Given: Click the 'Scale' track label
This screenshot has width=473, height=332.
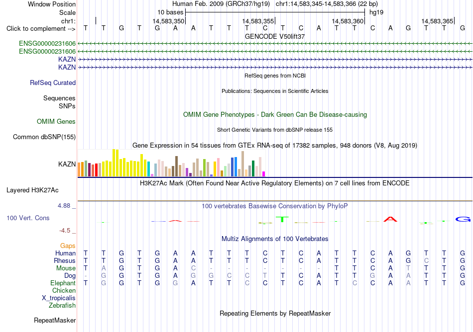Looking at the screenshot, I should tap(67, 12).
